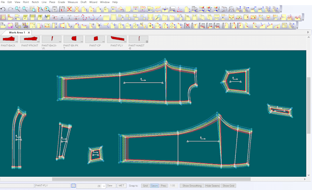
Task: Select the PANT-WAIST-B piece thumbnail
Action: pos(138,39)
